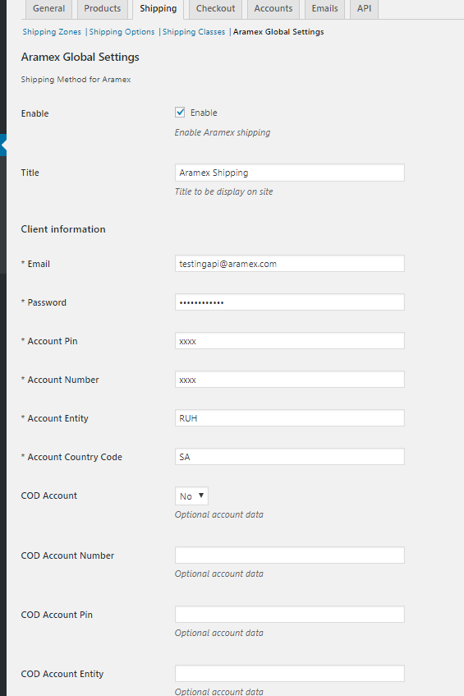
Task: Open the Shipping Options link
Action: [x=122, y=32]
